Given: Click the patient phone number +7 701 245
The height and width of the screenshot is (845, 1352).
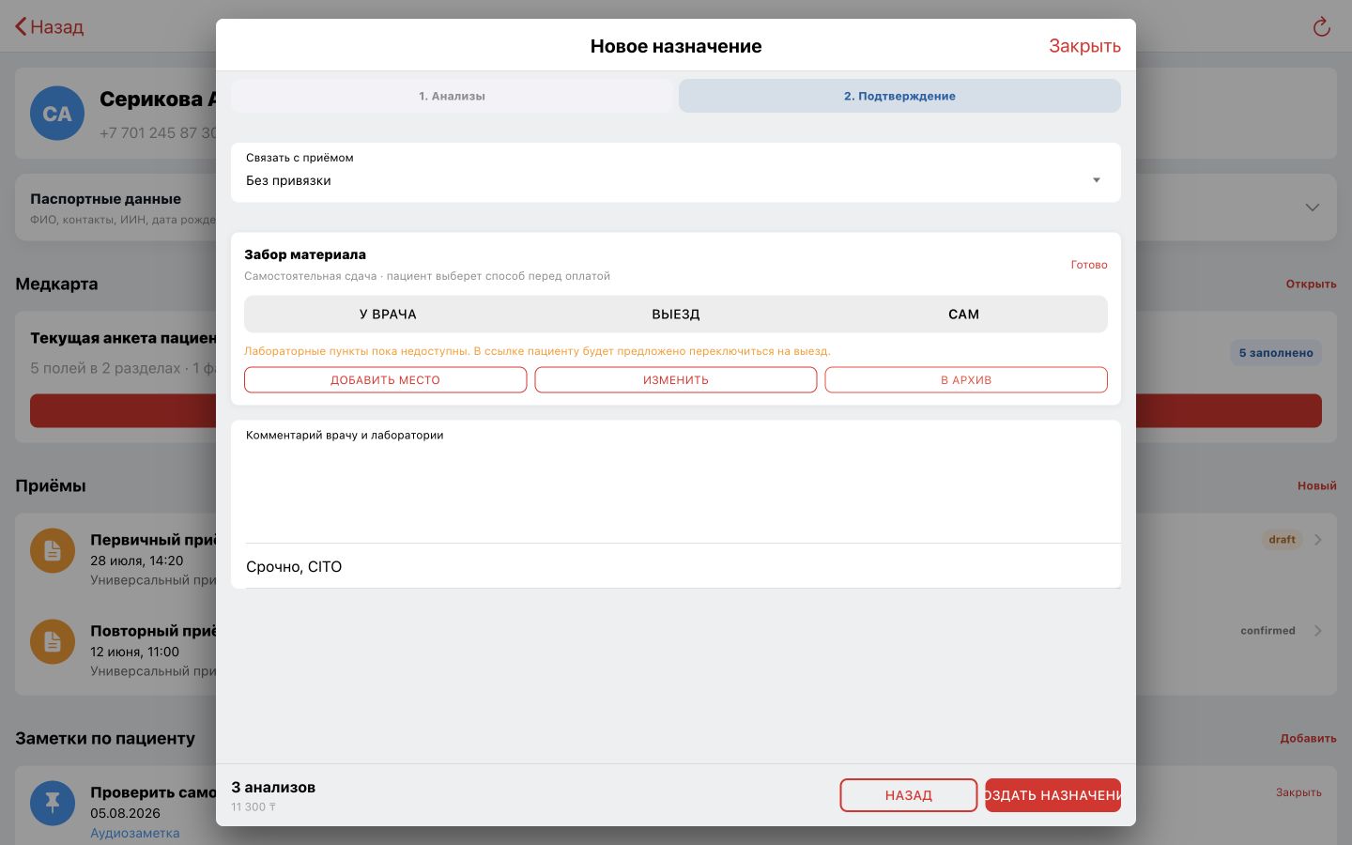Looking at the screenshot, I should [x=158, y=132].
